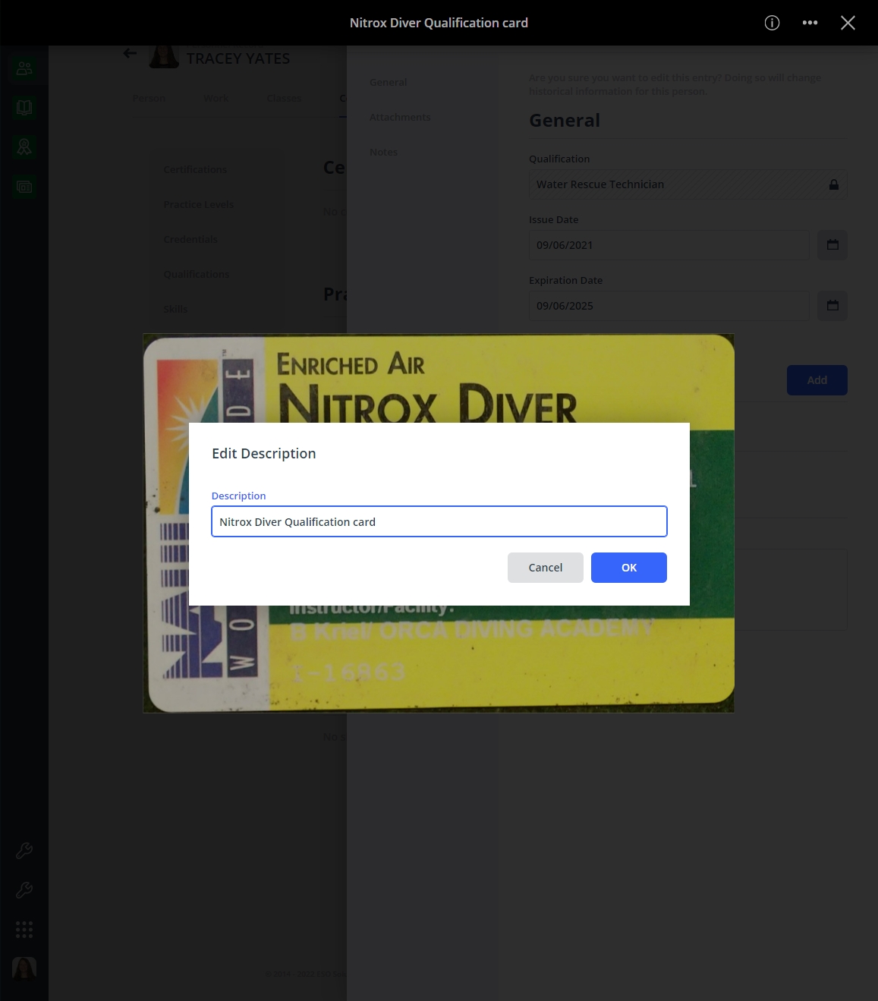Open the calendar icon in left sidebar
Screen dimensions: 878x1001
click(x=24, y=187)
